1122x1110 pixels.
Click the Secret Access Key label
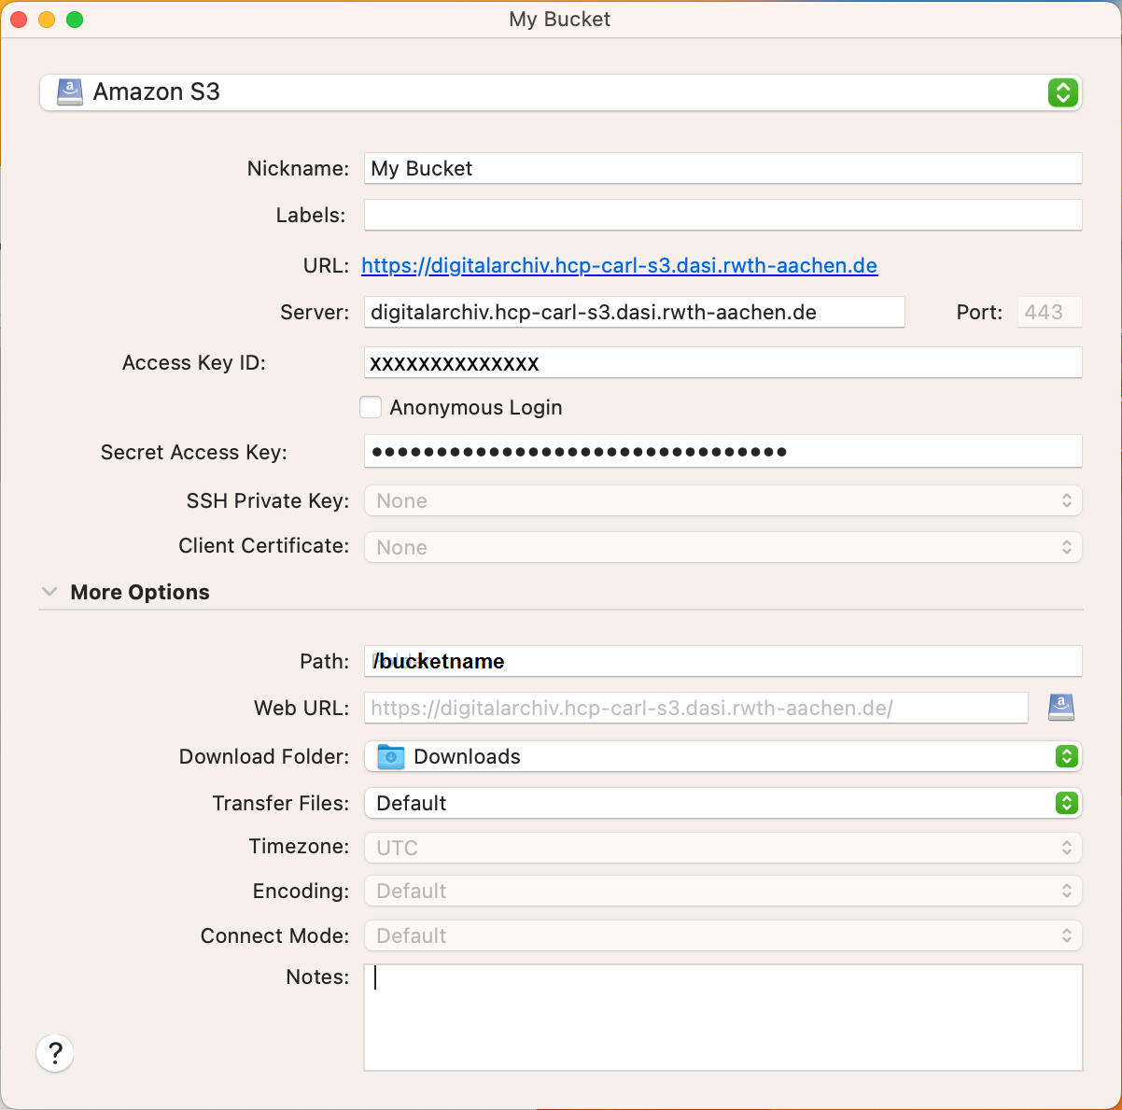194,452
